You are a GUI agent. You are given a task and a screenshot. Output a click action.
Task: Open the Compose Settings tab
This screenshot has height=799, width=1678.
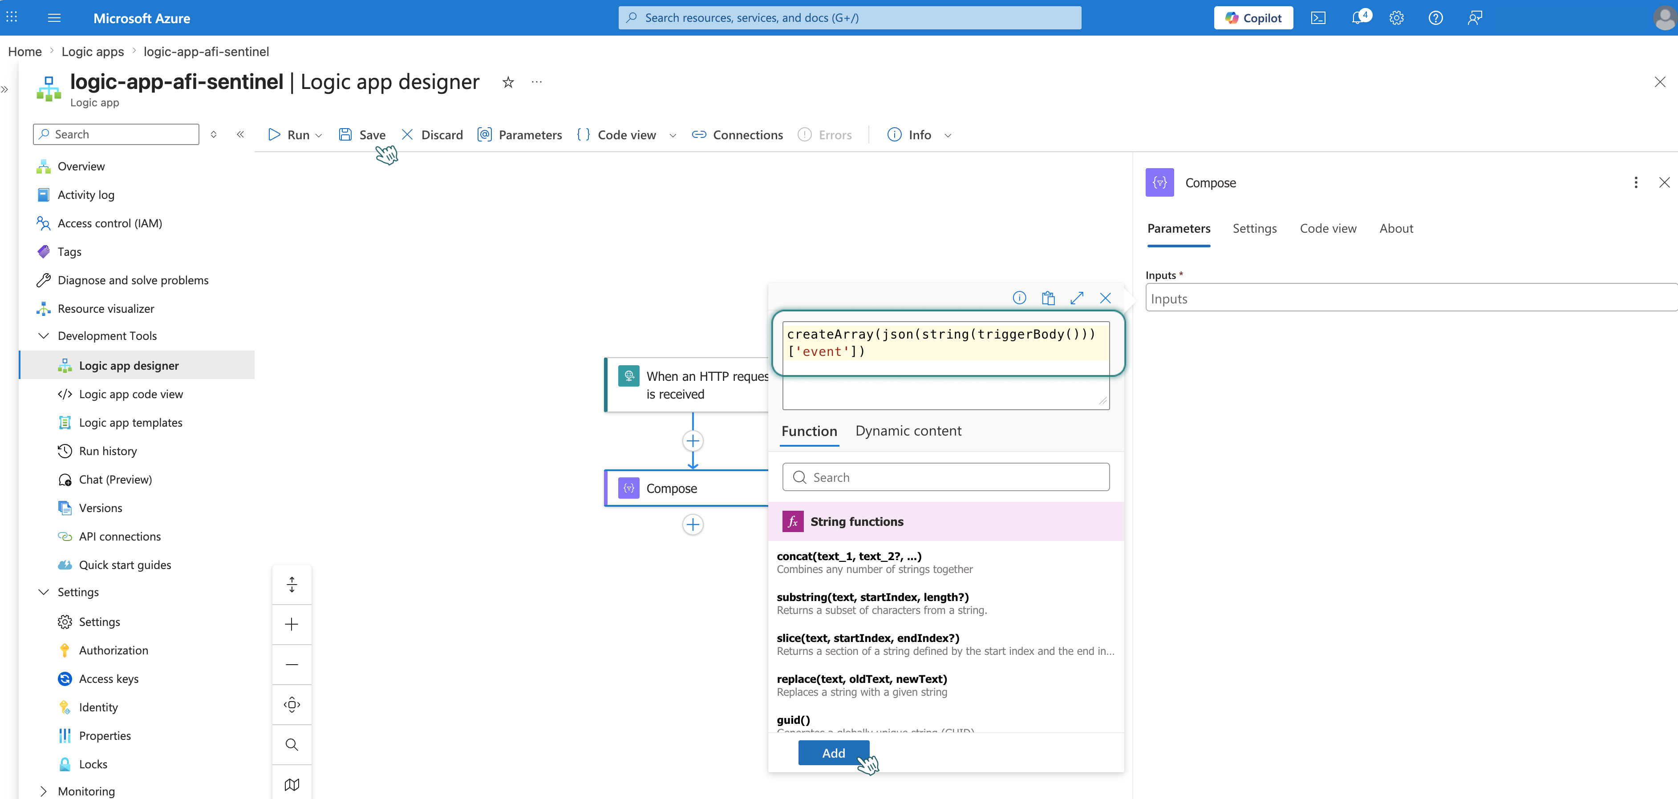(x=1255, y=229)
